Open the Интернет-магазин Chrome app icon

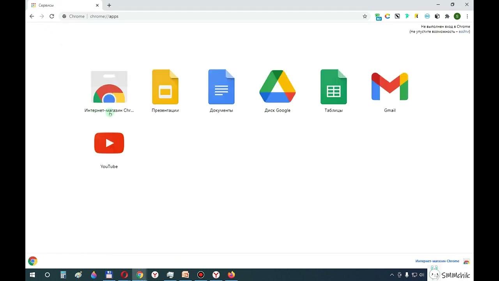pos(109,87)
